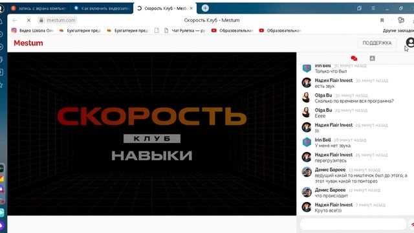Click the browser profile avatar at top-left
Image resolution: width=414 pixels, height=233 pixels.
[1, 8]
